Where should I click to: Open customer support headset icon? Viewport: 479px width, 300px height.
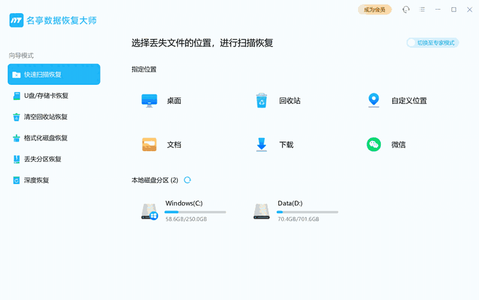pos(406,10)
